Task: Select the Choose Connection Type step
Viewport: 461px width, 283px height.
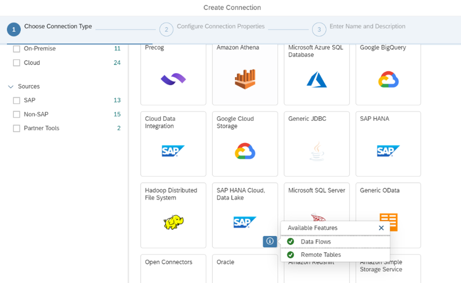Action: pos(14,29)
